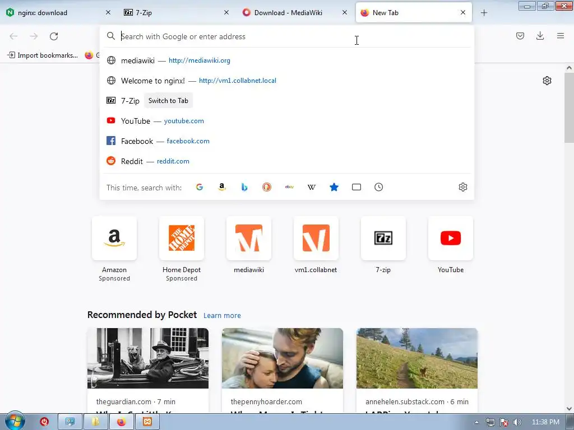Search this time with Wikipedia icon
The width and height of the screenshot is (574, 430).
(x=312, y=187)
